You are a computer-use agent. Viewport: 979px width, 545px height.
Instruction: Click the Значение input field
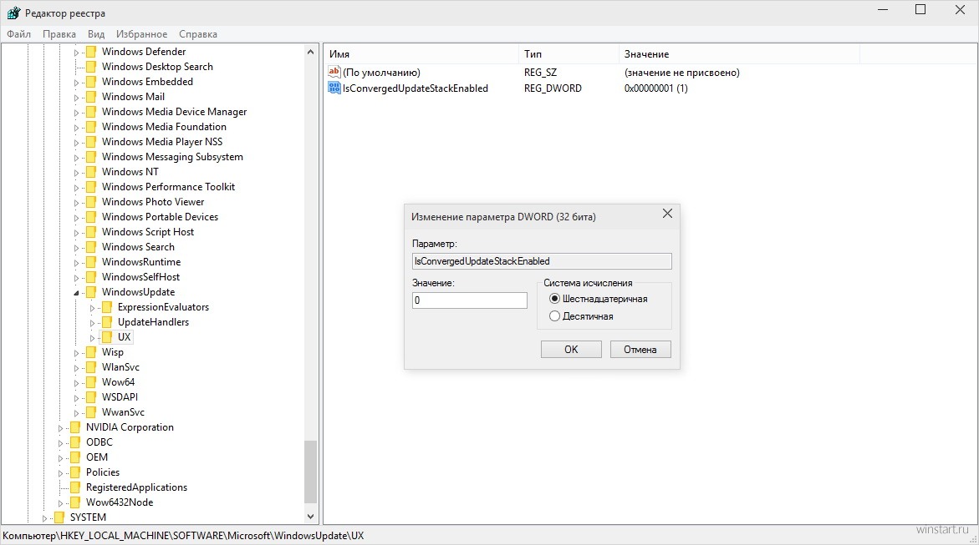click(470, 300)
